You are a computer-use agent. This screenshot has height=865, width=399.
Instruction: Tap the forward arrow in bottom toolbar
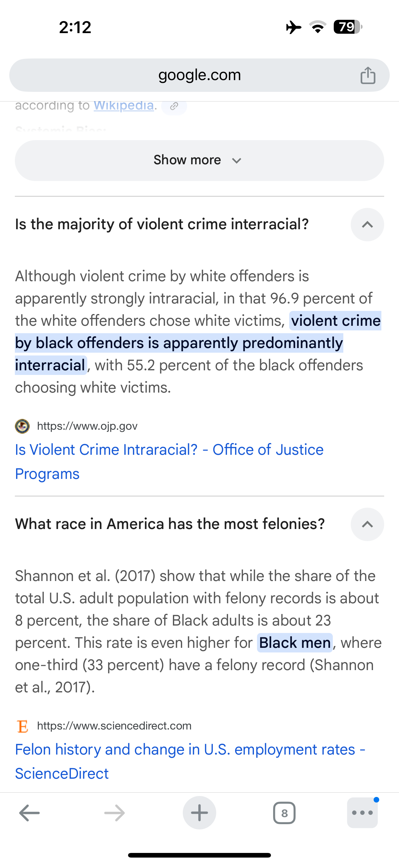pyautogui.click(x=114, y=813)
